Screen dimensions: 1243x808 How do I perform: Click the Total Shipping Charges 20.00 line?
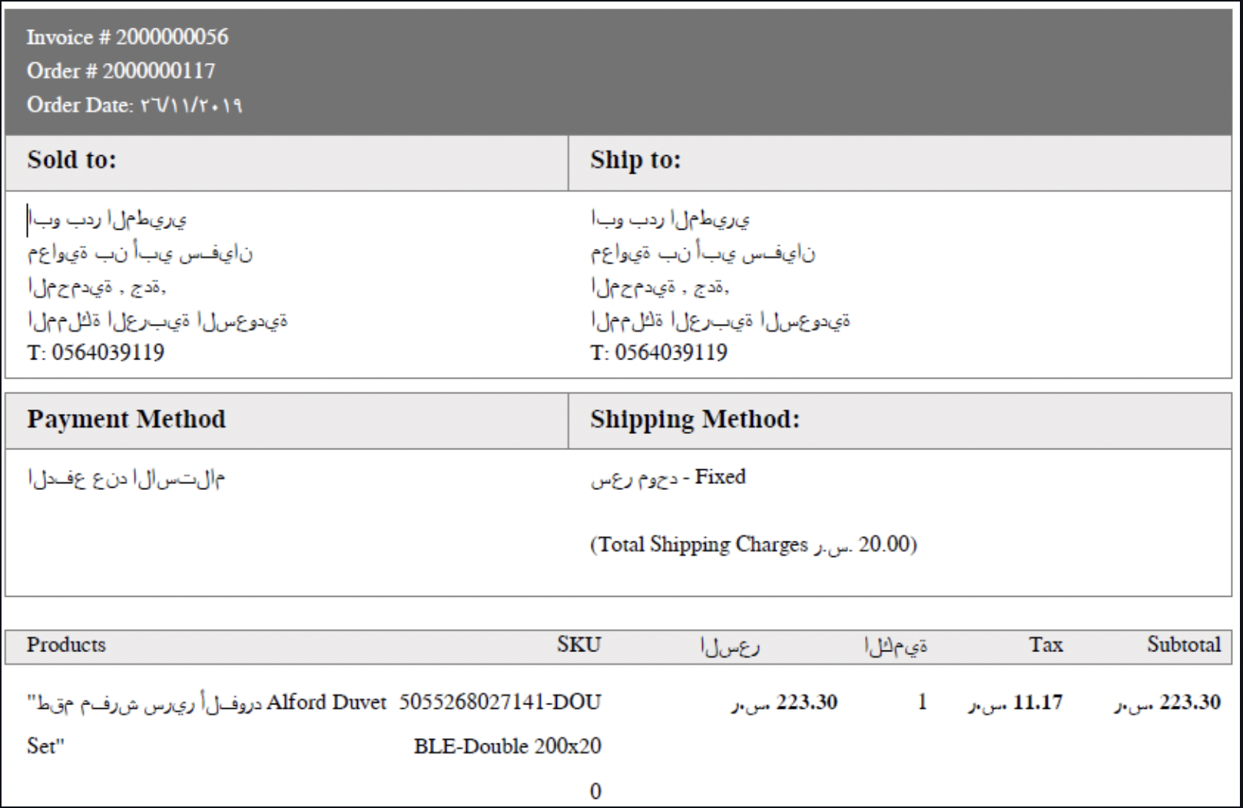753,545
